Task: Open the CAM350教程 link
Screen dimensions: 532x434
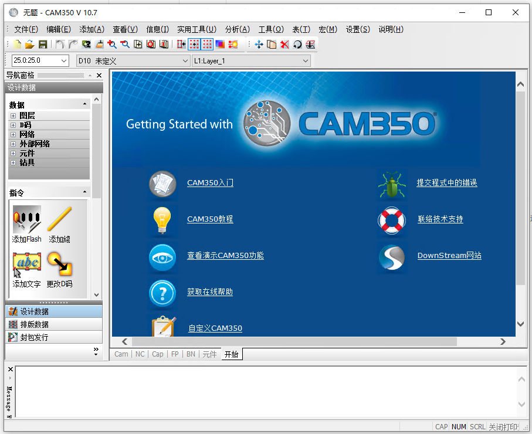Action: (x=209, y=219)
